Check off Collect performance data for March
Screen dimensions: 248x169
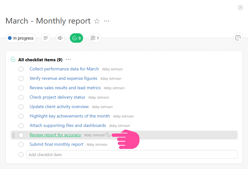pyautogui.click(x=21, y=69)
